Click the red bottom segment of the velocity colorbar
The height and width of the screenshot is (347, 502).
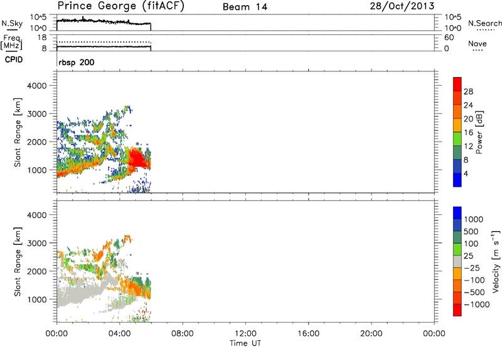pos(457,310)
